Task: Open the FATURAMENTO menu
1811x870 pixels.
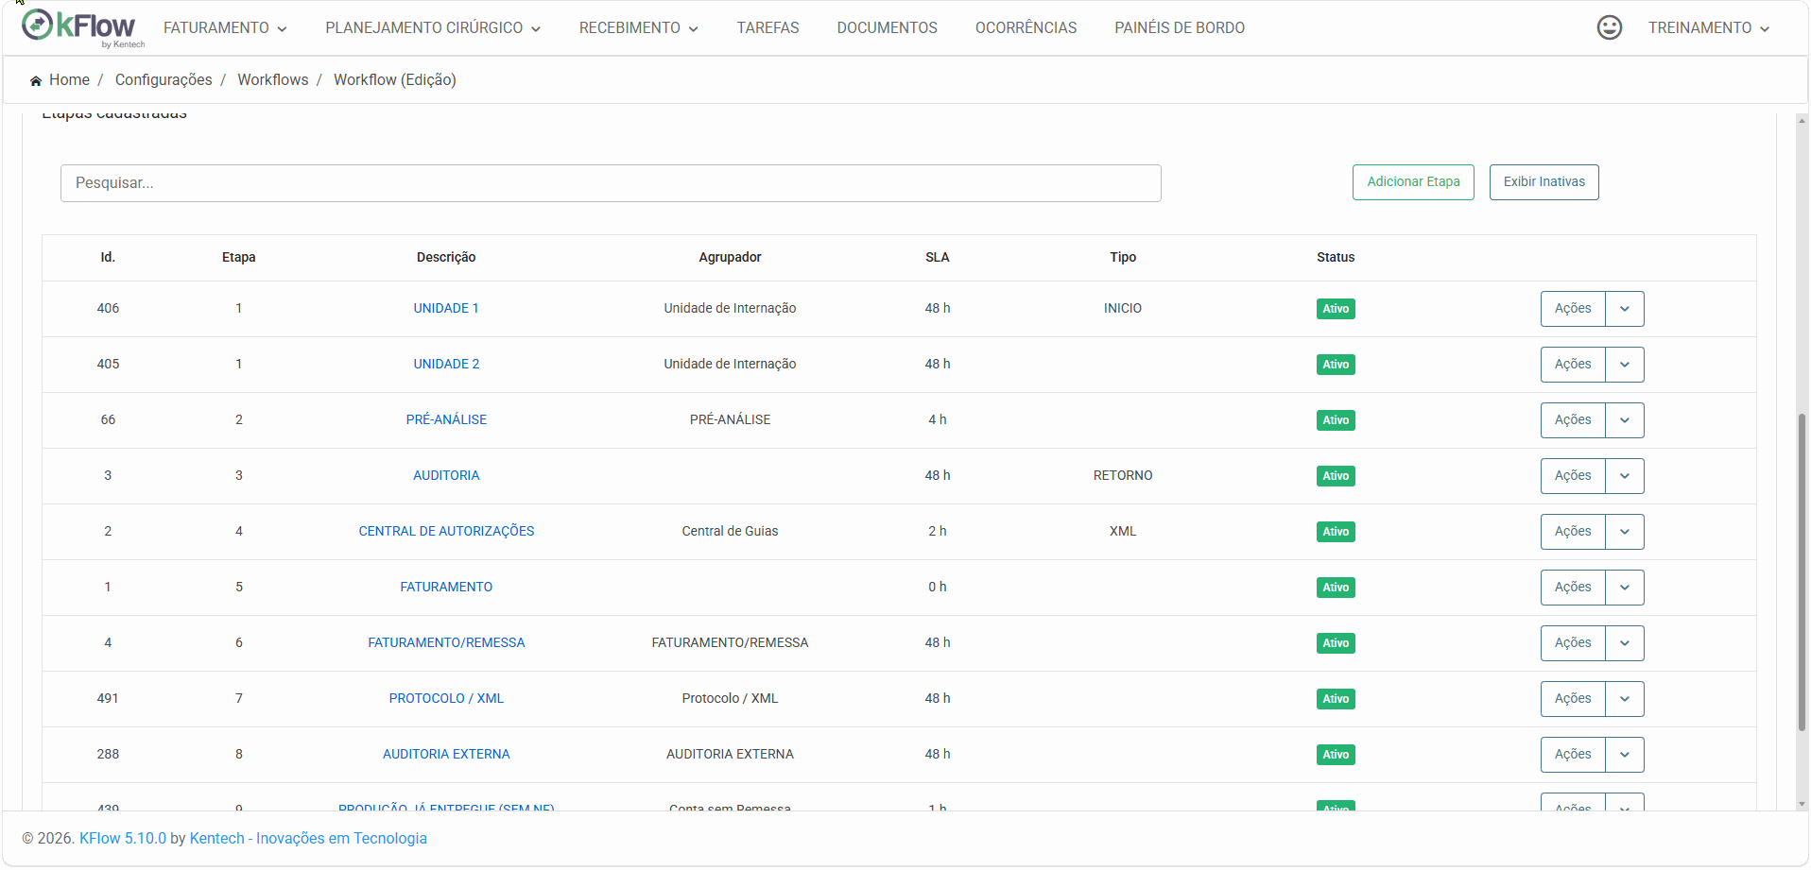Action: (225, 28)
